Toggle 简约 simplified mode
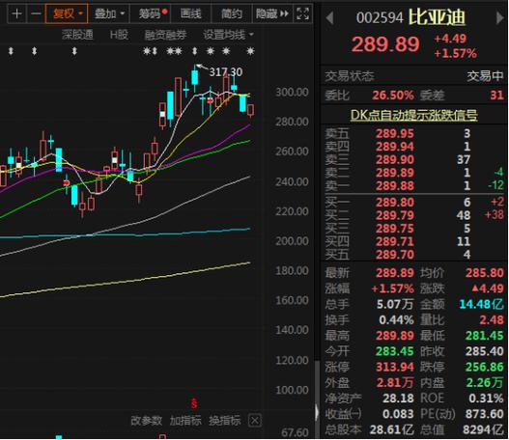 click(x=232, y=14)
